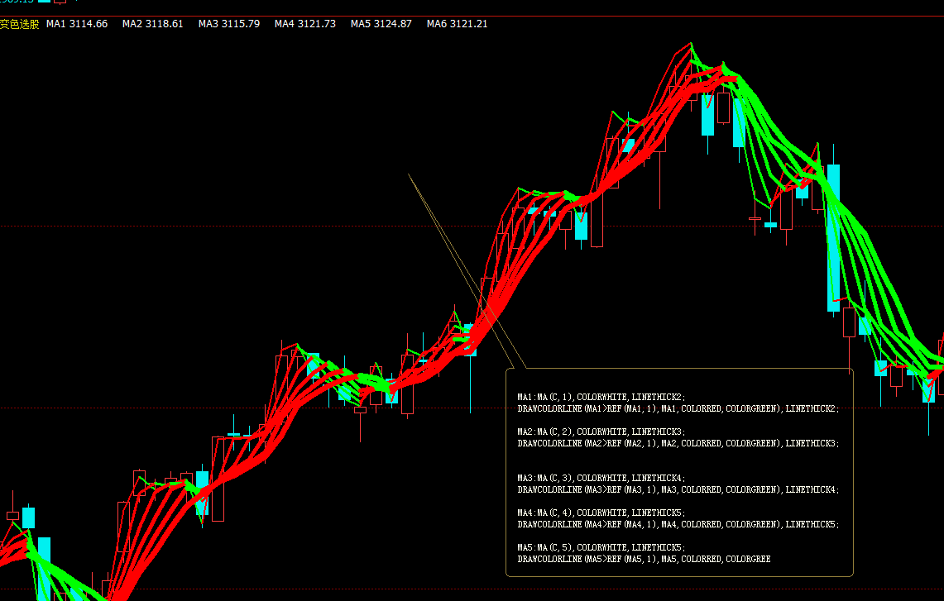Pick the MA6 3121.21 indicator label
Screen dimensions: 944x601
(458, 24)
